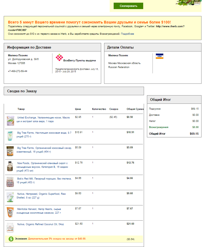Click the green Скопировать button

[128, 6]
